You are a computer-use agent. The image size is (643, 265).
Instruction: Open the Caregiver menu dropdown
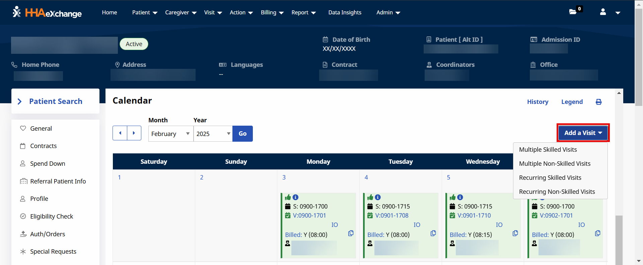pyautogui.click(x=181, y=12)
